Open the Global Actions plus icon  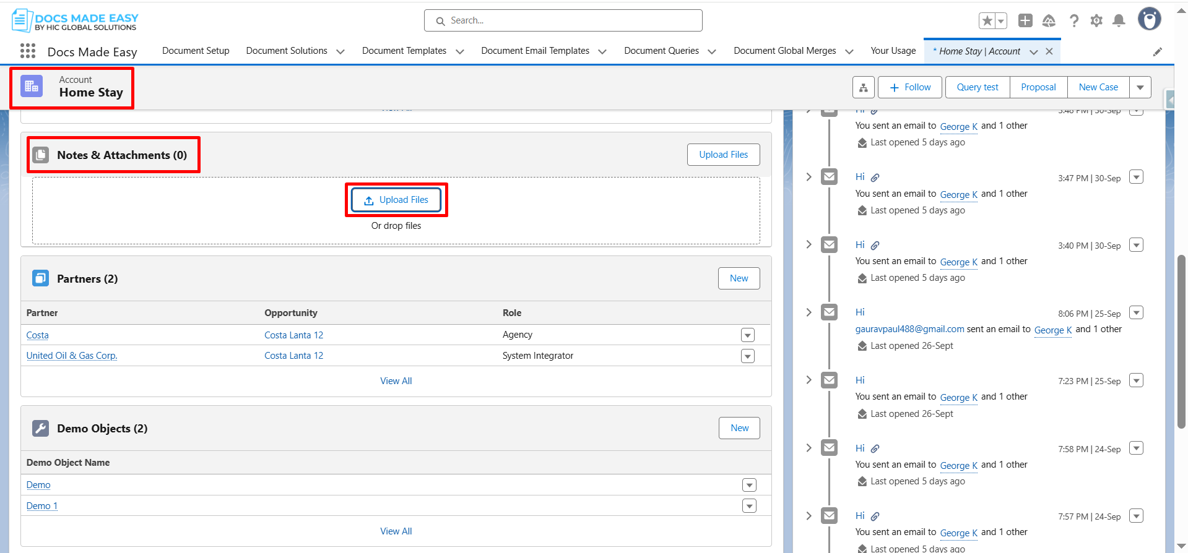click(x=1025, y=21)
